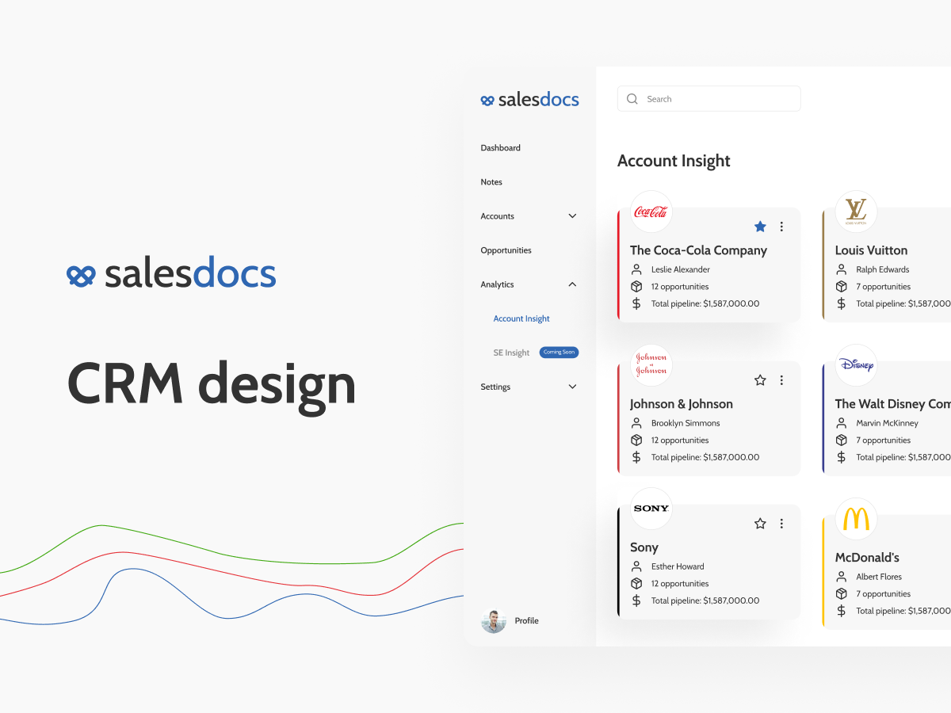The width and height of the screenshot is (951, 713).
Task: Open the Opportunities menu item
Action: [506, 250]
